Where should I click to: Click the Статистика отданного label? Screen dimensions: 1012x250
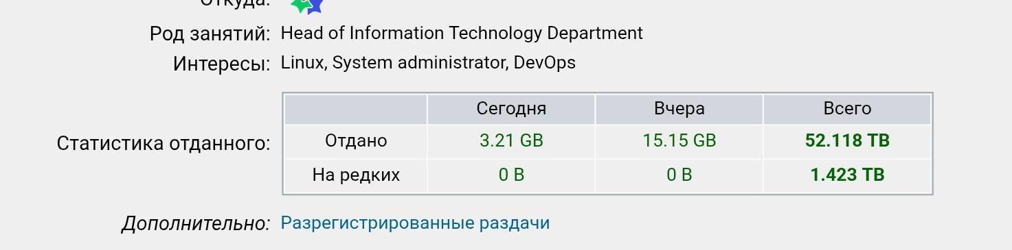pos(164,144)
